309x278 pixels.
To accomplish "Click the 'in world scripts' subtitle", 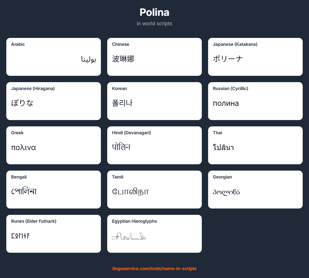I will pos(154,23).
